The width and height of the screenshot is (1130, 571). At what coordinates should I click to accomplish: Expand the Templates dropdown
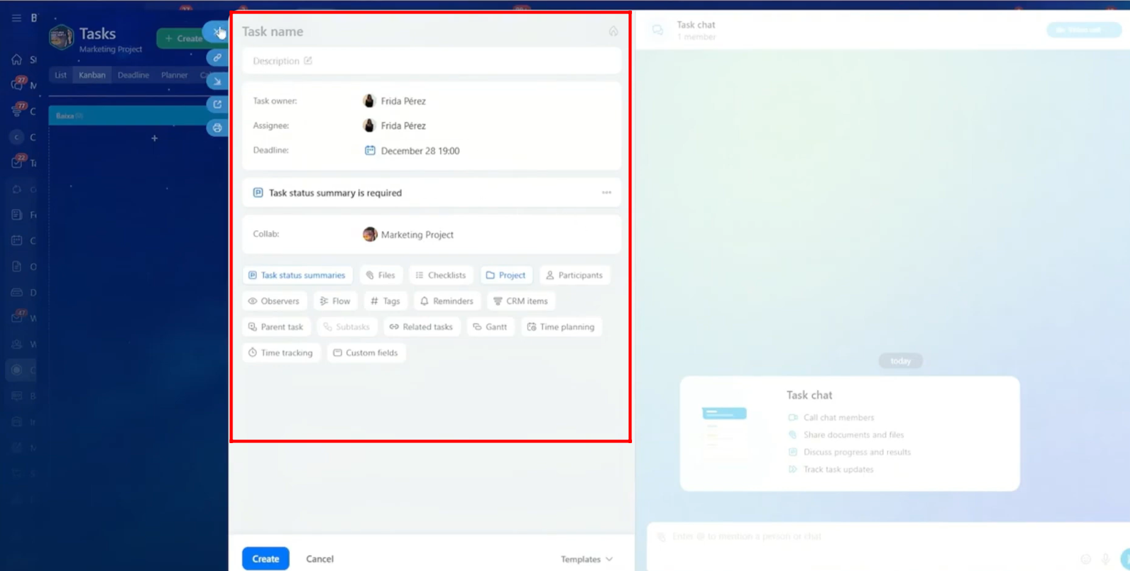pos(586,559)
